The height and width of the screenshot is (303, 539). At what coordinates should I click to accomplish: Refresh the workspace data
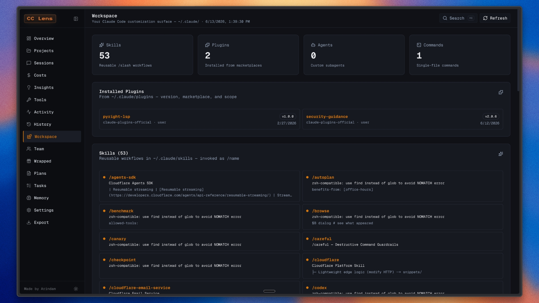495,18
